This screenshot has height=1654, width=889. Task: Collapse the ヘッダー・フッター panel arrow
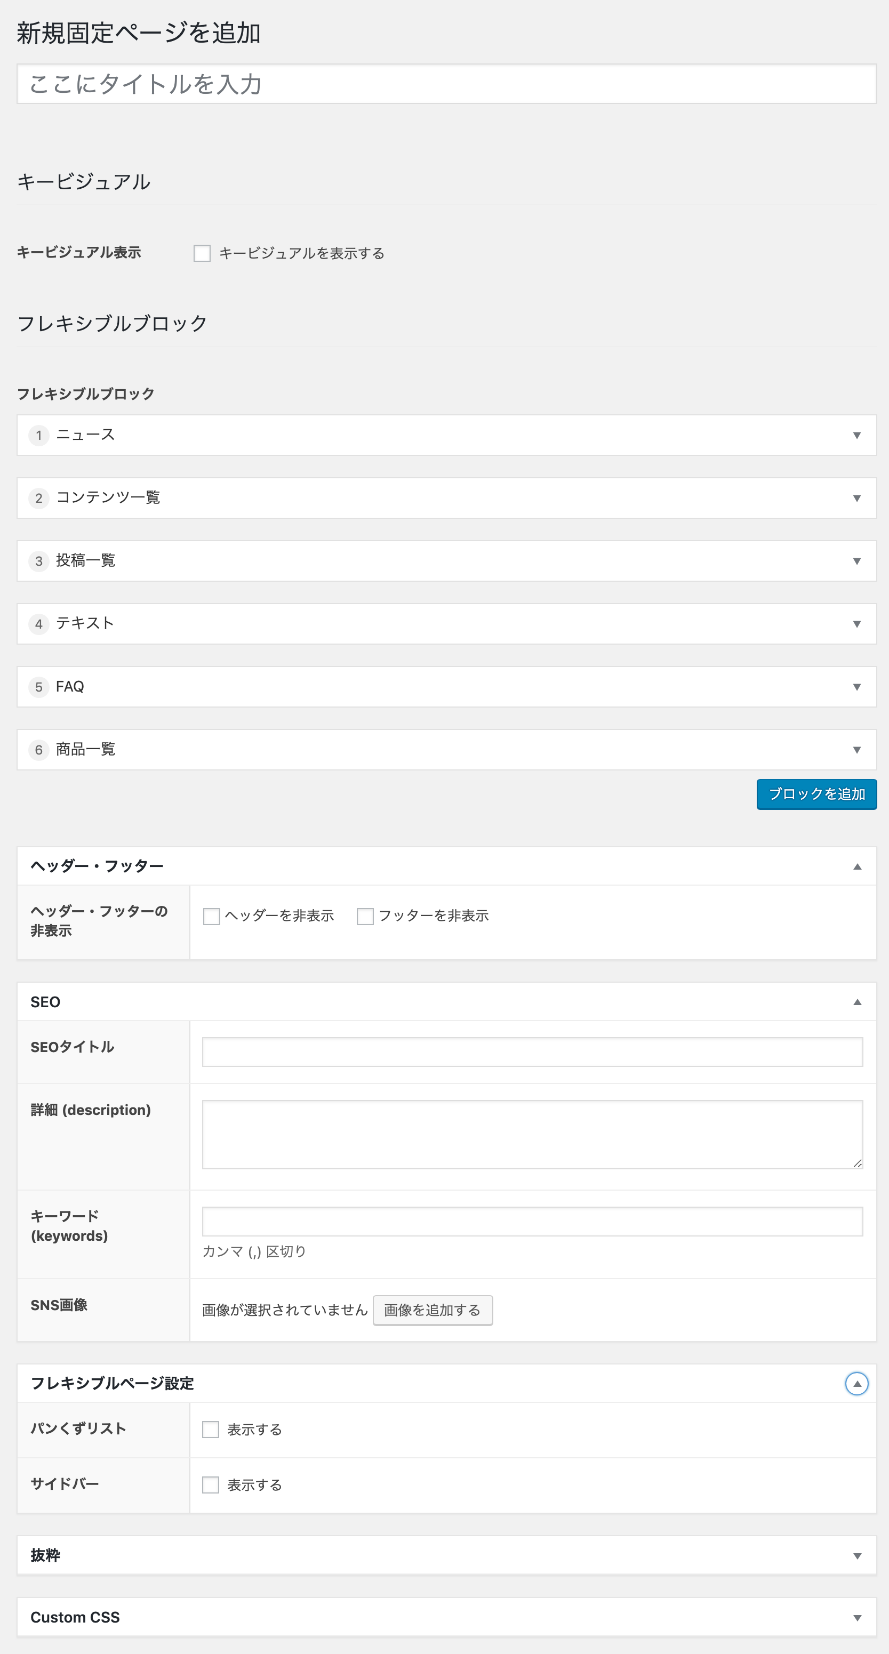click(x=856, y=867)
